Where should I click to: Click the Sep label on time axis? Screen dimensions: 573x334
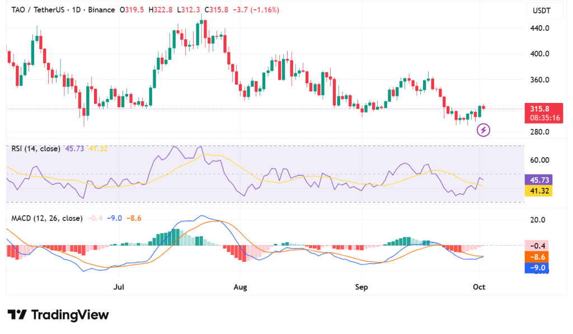click(x=361, y=287)
